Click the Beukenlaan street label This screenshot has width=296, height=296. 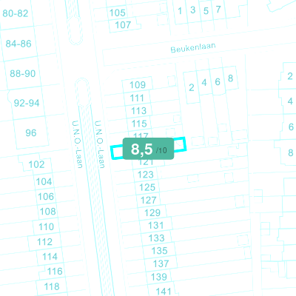[x=193, y=47]
